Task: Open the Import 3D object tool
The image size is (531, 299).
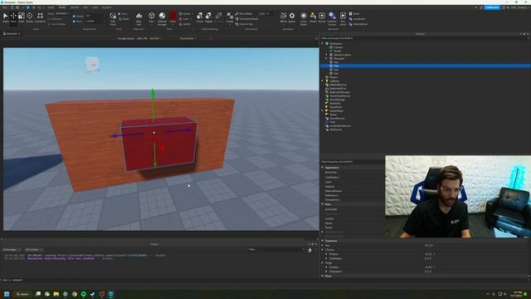Action: coord(304,19)
